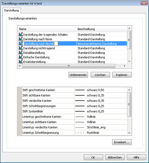
Task: Click the Darstellung nach Norm0 name edit field
Action: [41, 43]
